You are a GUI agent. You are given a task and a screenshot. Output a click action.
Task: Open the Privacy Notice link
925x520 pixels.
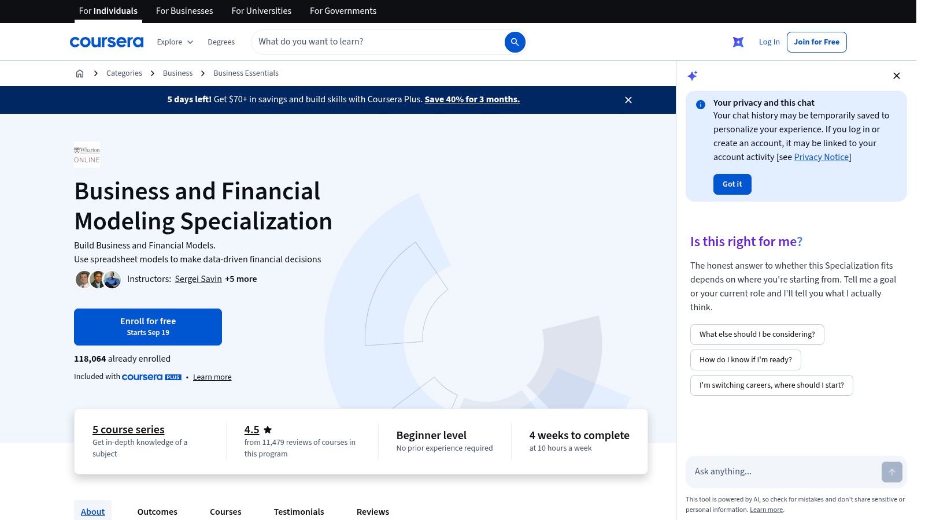[x=822, y=157]
